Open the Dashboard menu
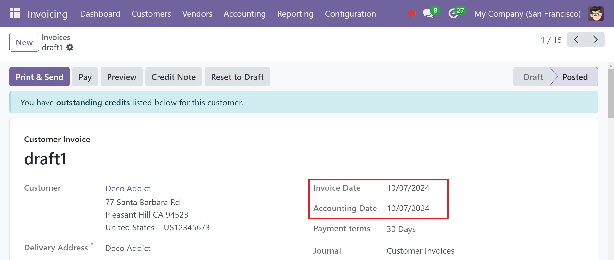The image size is (614, 260). (x=100, y=14)
